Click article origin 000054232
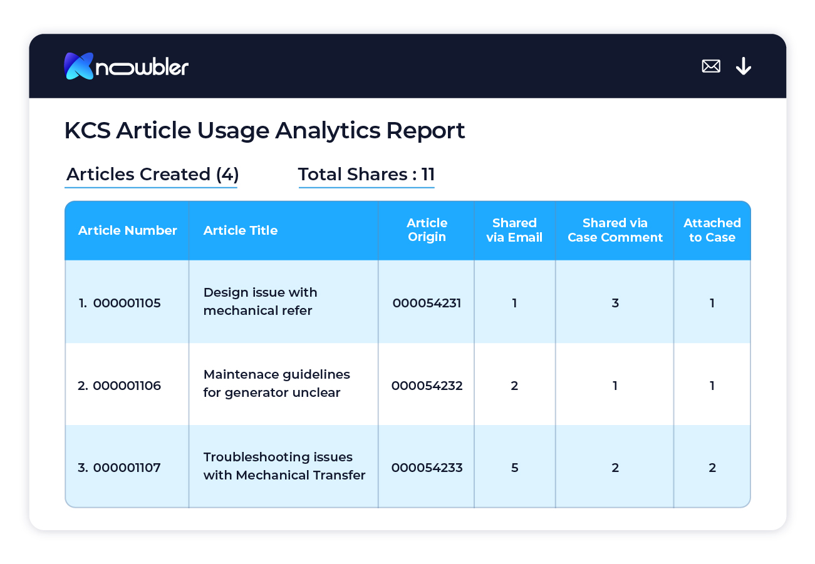Screen dimensions: 815x564 pos(427,386)
